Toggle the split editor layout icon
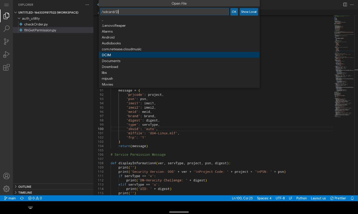The height and width of the screenshot is (214, 358). point(345,4)
